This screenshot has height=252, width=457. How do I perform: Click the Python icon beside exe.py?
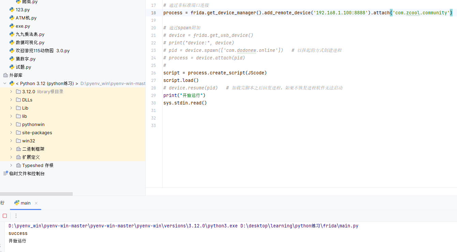tap(12, 26)
